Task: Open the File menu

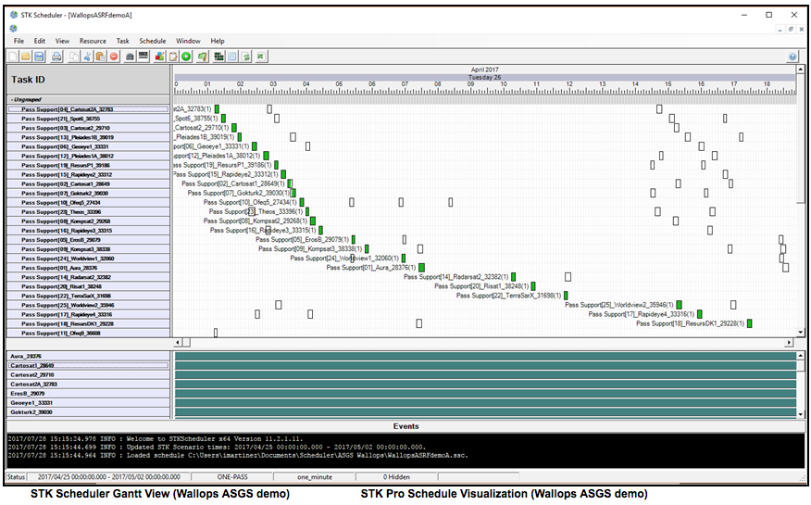Action: coord(19,41)
